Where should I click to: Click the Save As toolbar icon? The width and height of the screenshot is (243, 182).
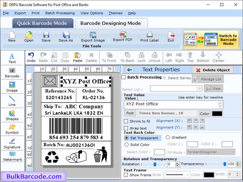click(x=66, y=37)
